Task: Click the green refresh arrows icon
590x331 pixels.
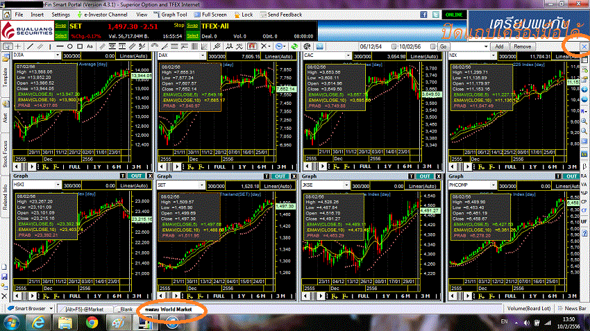Action: point(294,46)
